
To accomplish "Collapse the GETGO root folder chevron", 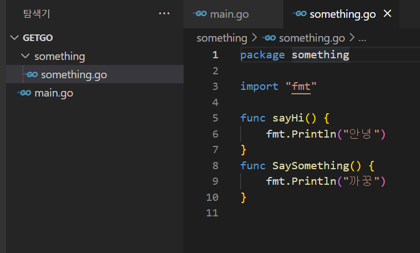I will pyautogui.click(x=14, y=38).
